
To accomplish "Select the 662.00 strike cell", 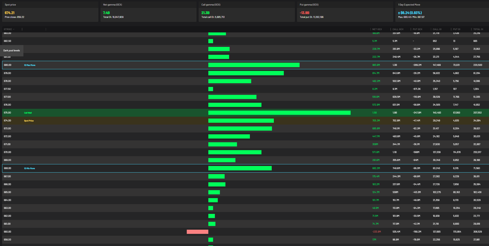I will tap(7, 216).
